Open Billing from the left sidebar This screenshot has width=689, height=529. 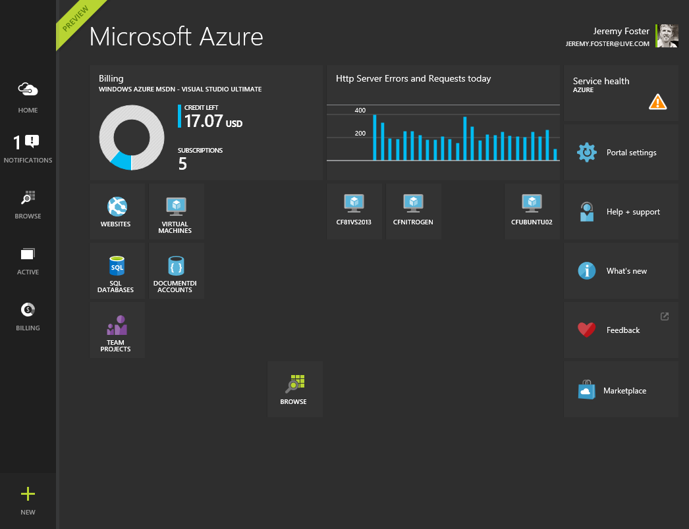coord(28,316)
